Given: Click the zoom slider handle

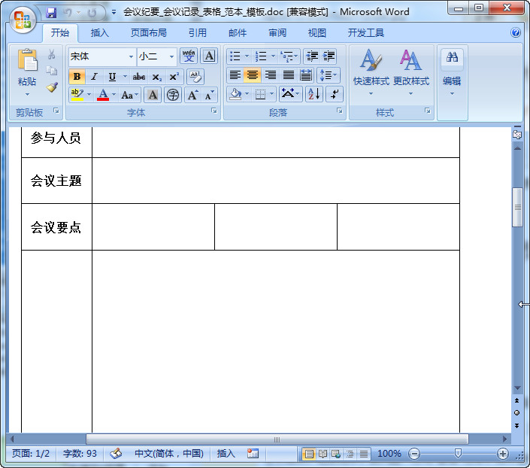Looking at the screenshot, I should [458, 454].
